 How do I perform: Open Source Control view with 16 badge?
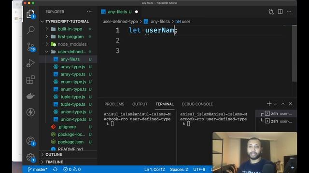(30, 47)
